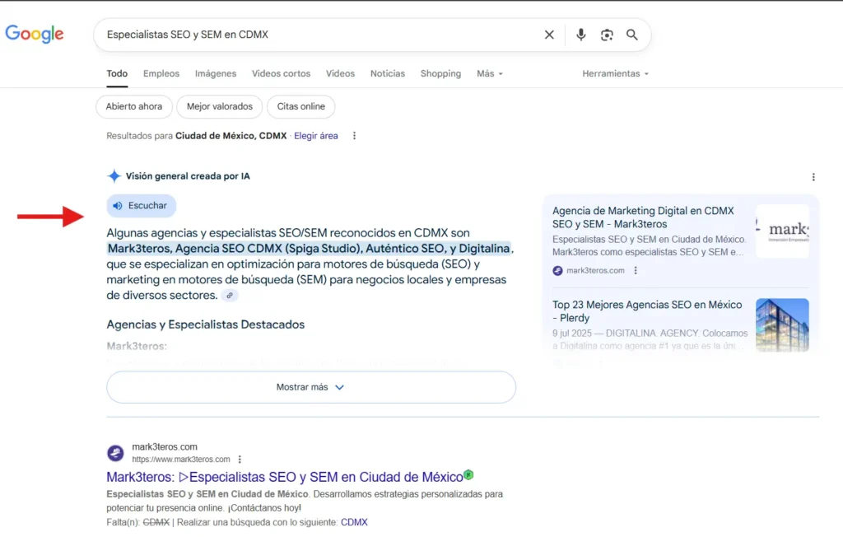The height and width of the screenshot is (537, 843).
Task: Open Mark3teros Especialistas SEO result link
Action: pyautogui.click(x=285, y=477)
